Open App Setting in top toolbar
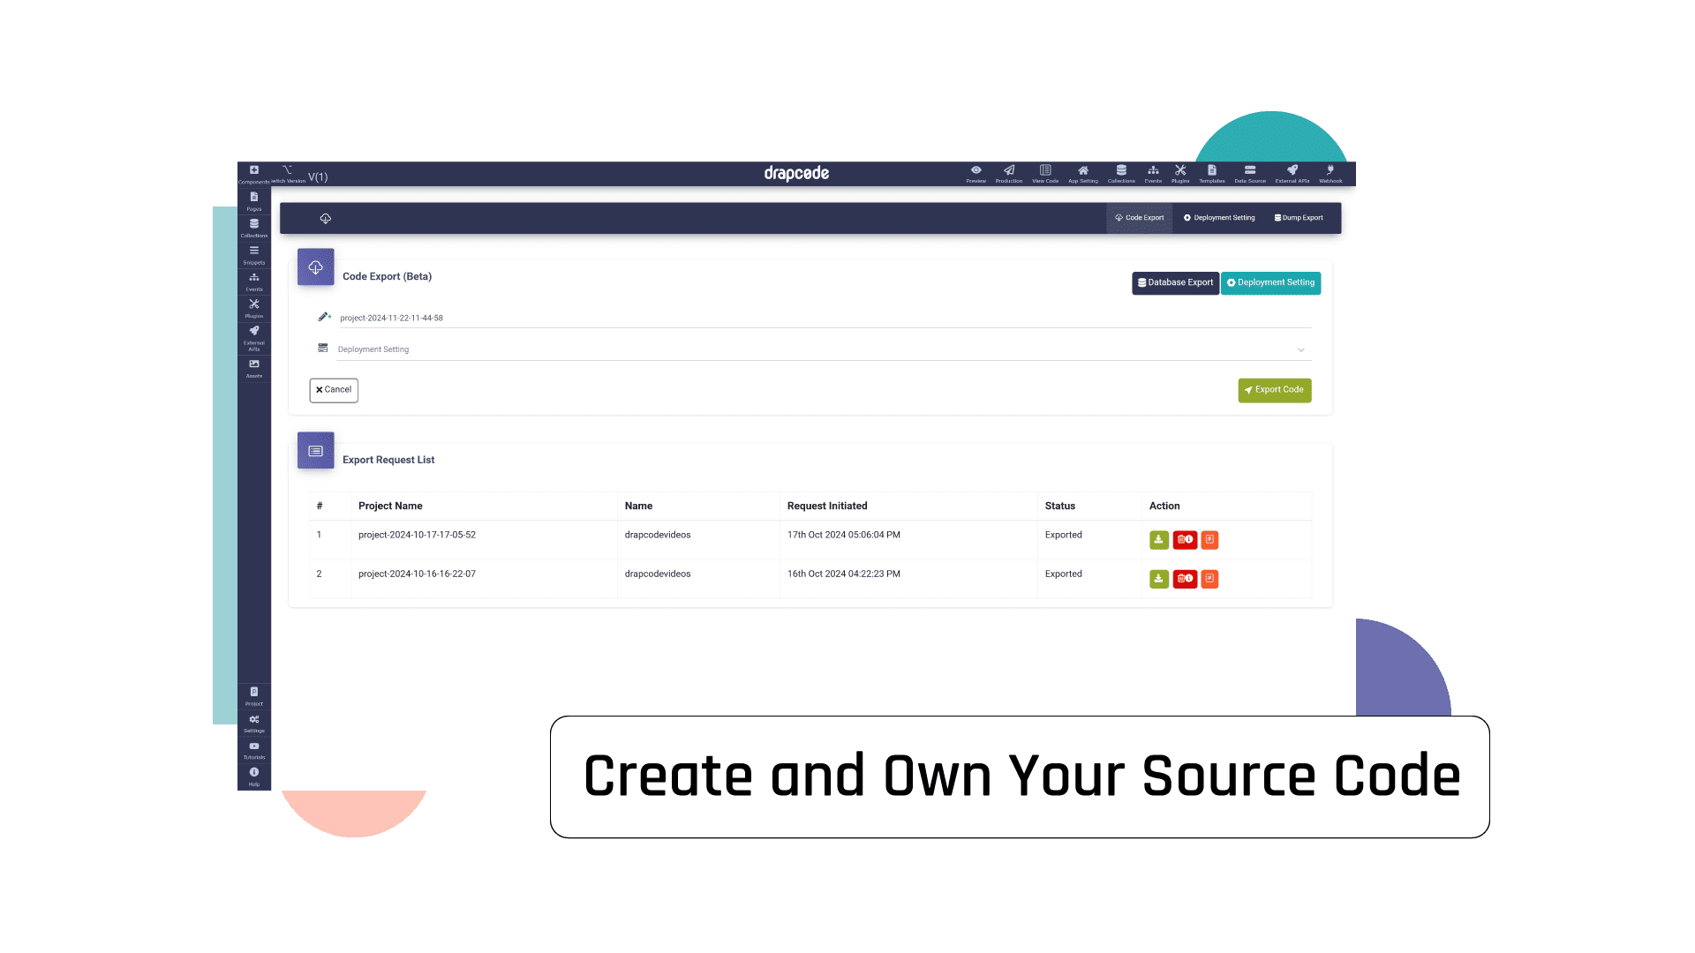 [x=1083, y=173]
